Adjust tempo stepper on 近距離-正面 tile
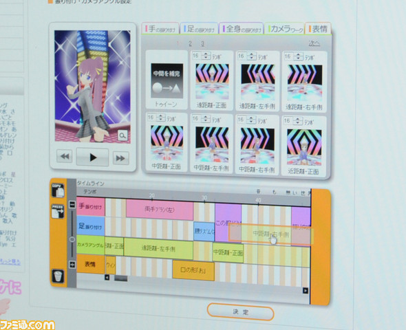This screenshot has width=406, height=330. (x=298, y=121)
